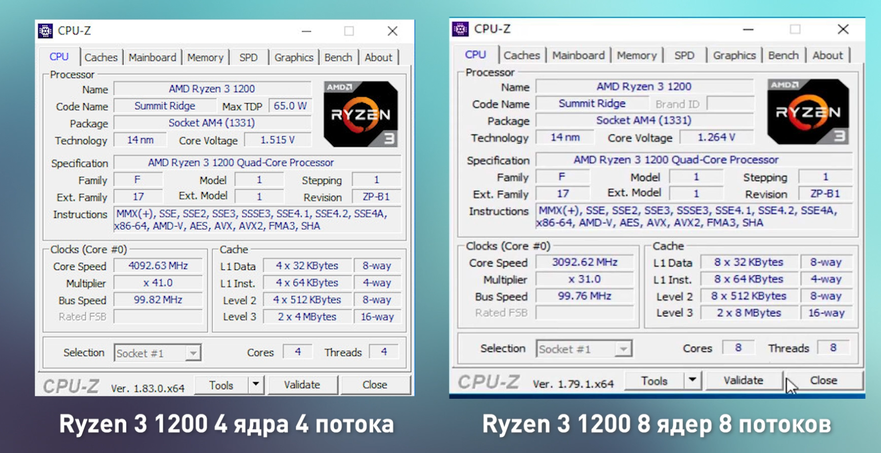Click Level 2 8 x 512 KBytes value
881x453 pixels.
pyautogui.click(x=749, y=296)
